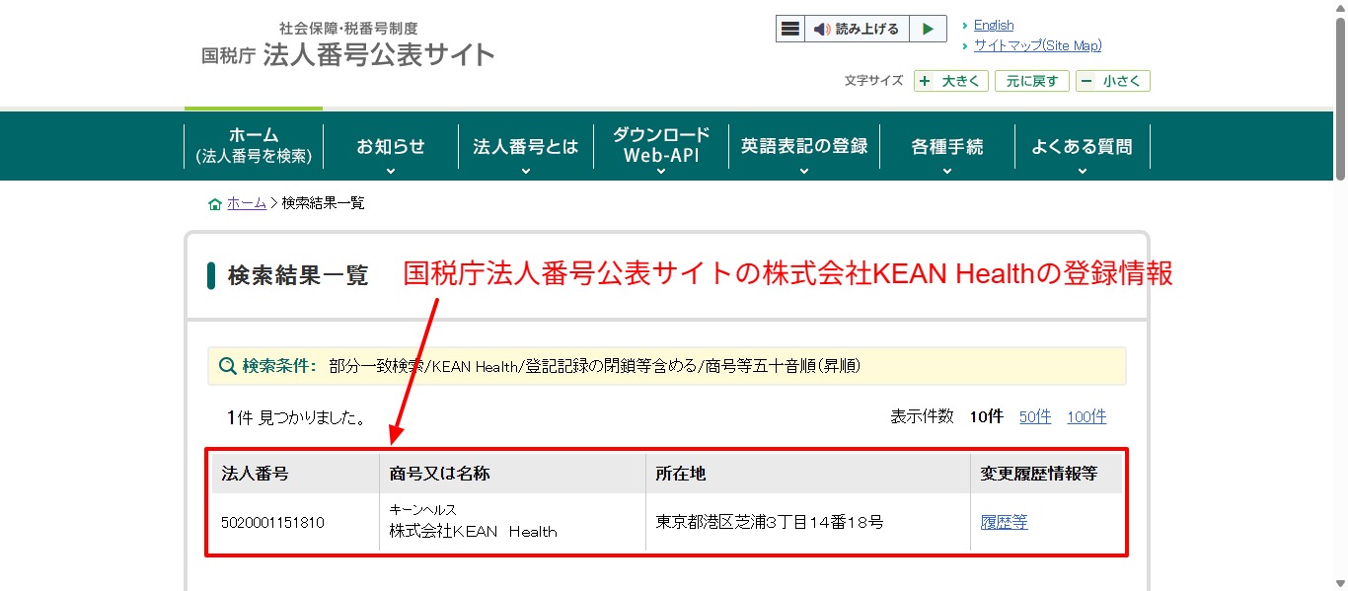Click the page's vertical scrollbar thumb

pos(1340,99)
